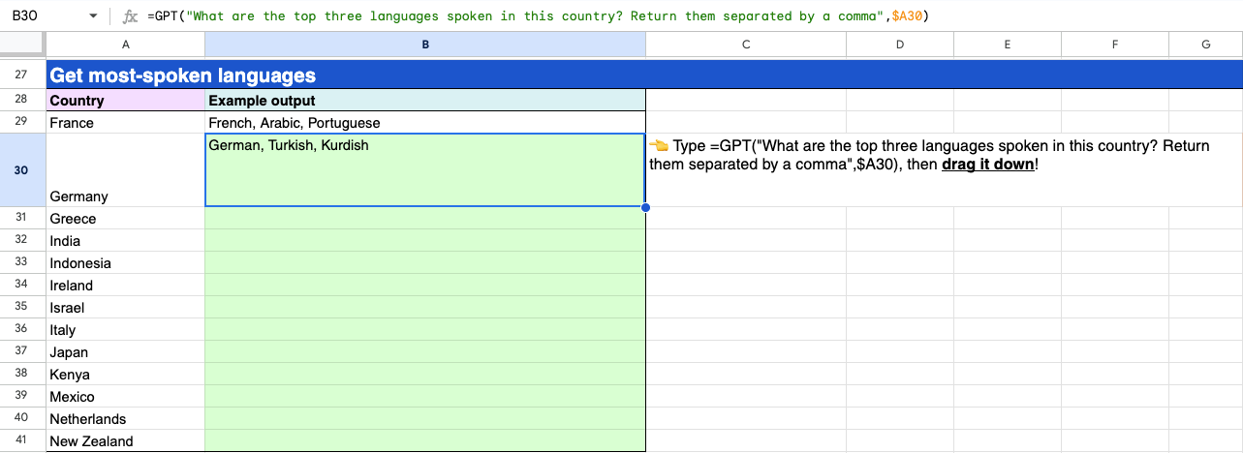The image size is (1243, 453).
Task: Select row 27 header
Action: [22, 75]
